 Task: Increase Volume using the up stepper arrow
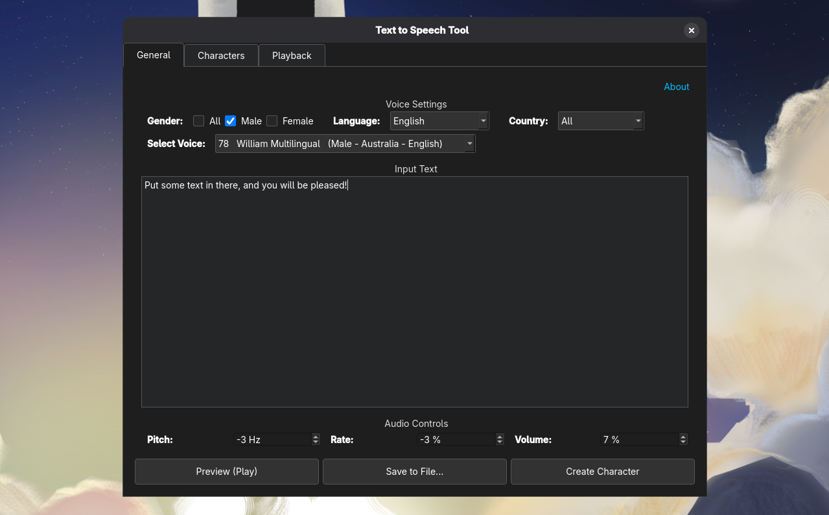click(683, 436)
